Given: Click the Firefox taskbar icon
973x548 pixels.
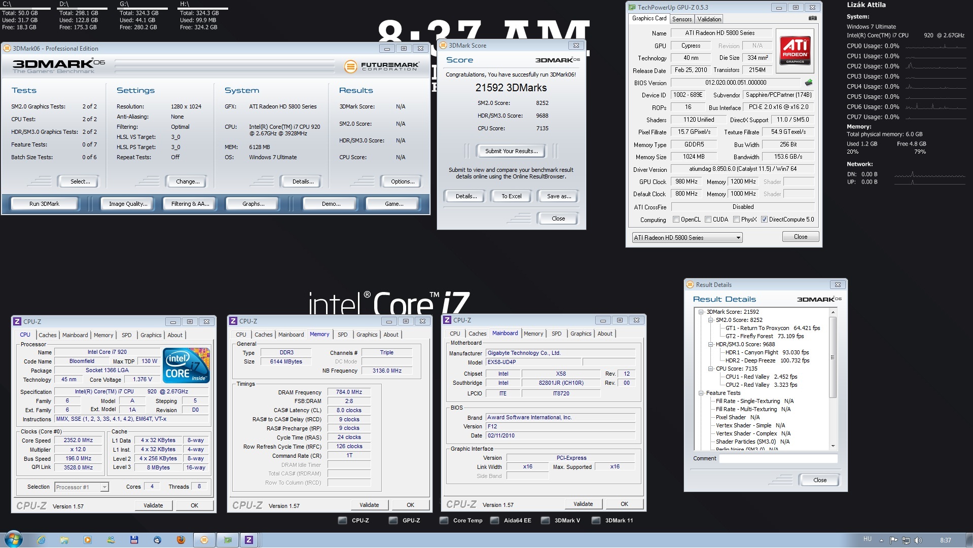Looking at the screenshot, I should click(x=181, y=540).
